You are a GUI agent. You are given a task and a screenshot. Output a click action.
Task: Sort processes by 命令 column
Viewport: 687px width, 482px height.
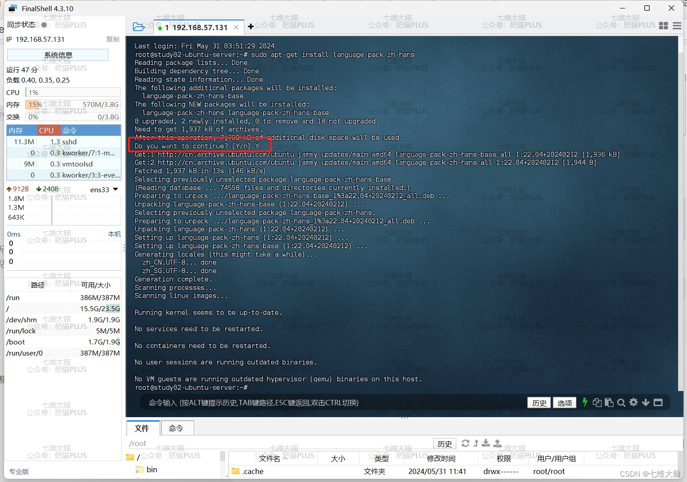(91, 130)
